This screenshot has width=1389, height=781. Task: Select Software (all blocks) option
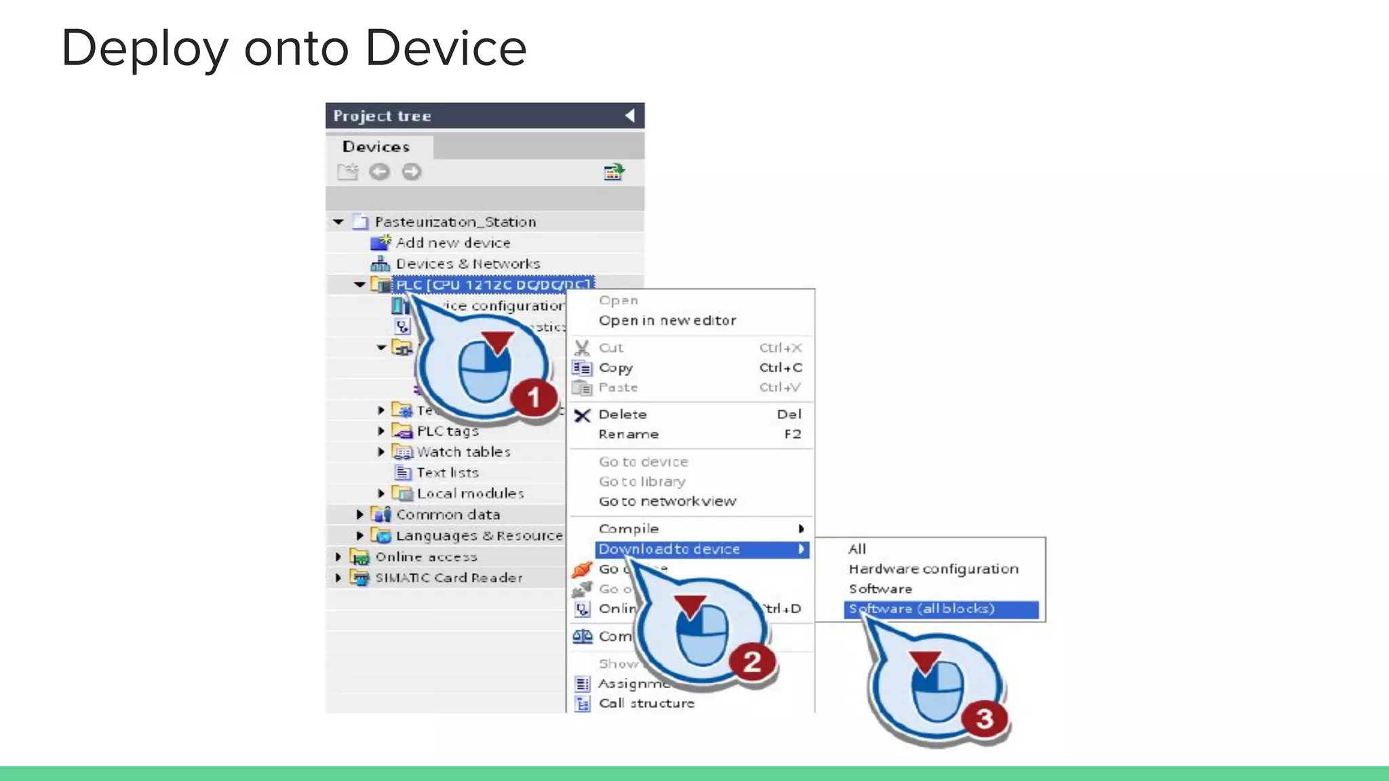(941, 609)
